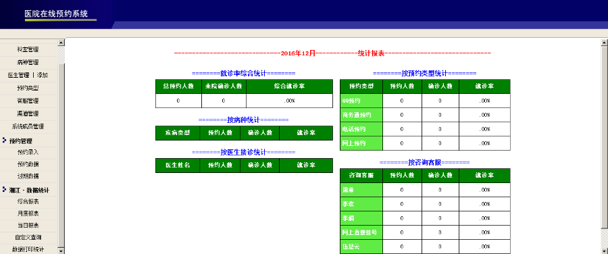Open 医生管理 in the sidebar

coord(18,75)
